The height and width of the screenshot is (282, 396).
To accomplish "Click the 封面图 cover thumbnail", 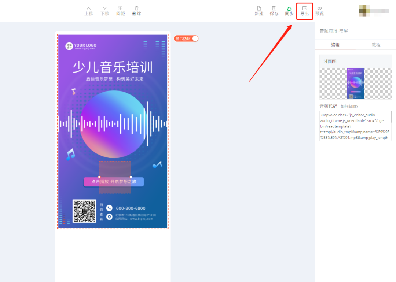I will pyautogui.click(x=356, y=83).
